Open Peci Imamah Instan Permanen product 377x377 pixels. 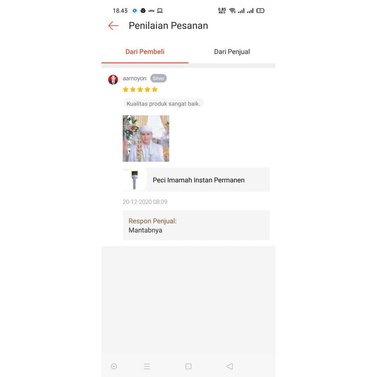[x=198, y=180]
